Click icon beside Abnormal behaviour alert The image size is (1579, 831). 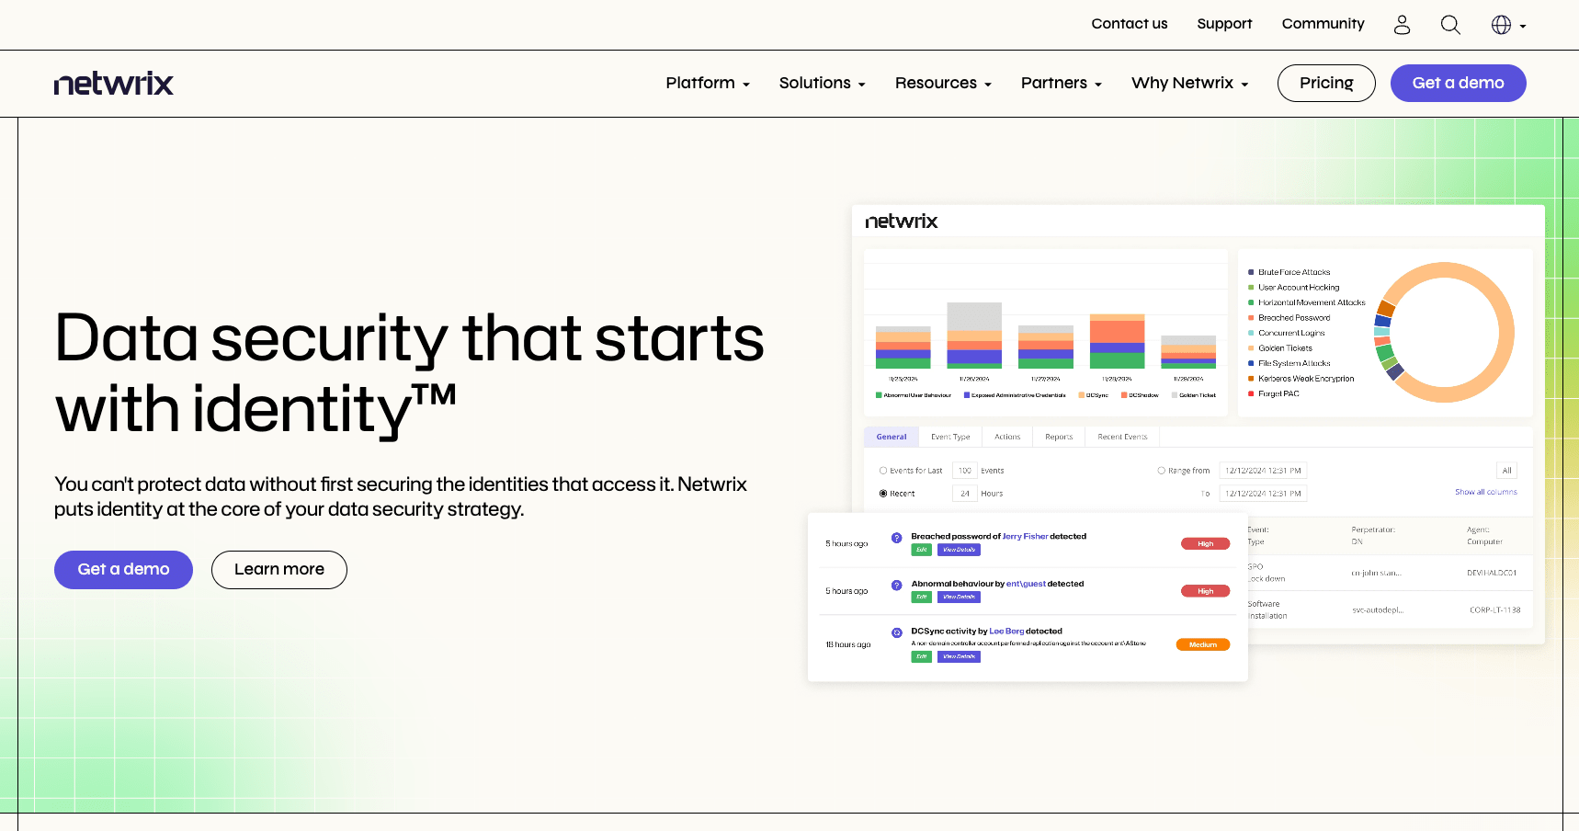pos(896,586)
